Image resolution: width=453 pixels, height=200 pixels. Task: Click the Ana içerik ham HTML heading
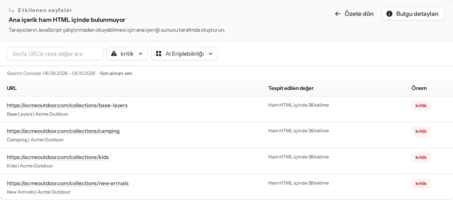[67, 20]
